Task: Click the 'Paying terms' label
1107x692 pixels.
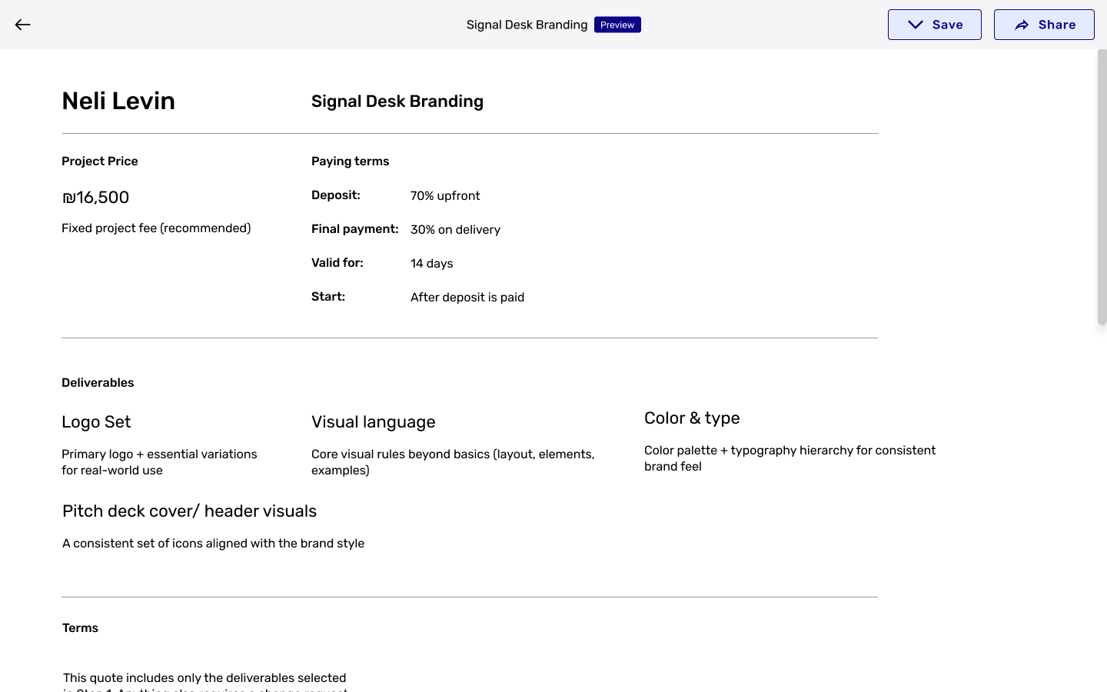Action: (x=350, y=161)
